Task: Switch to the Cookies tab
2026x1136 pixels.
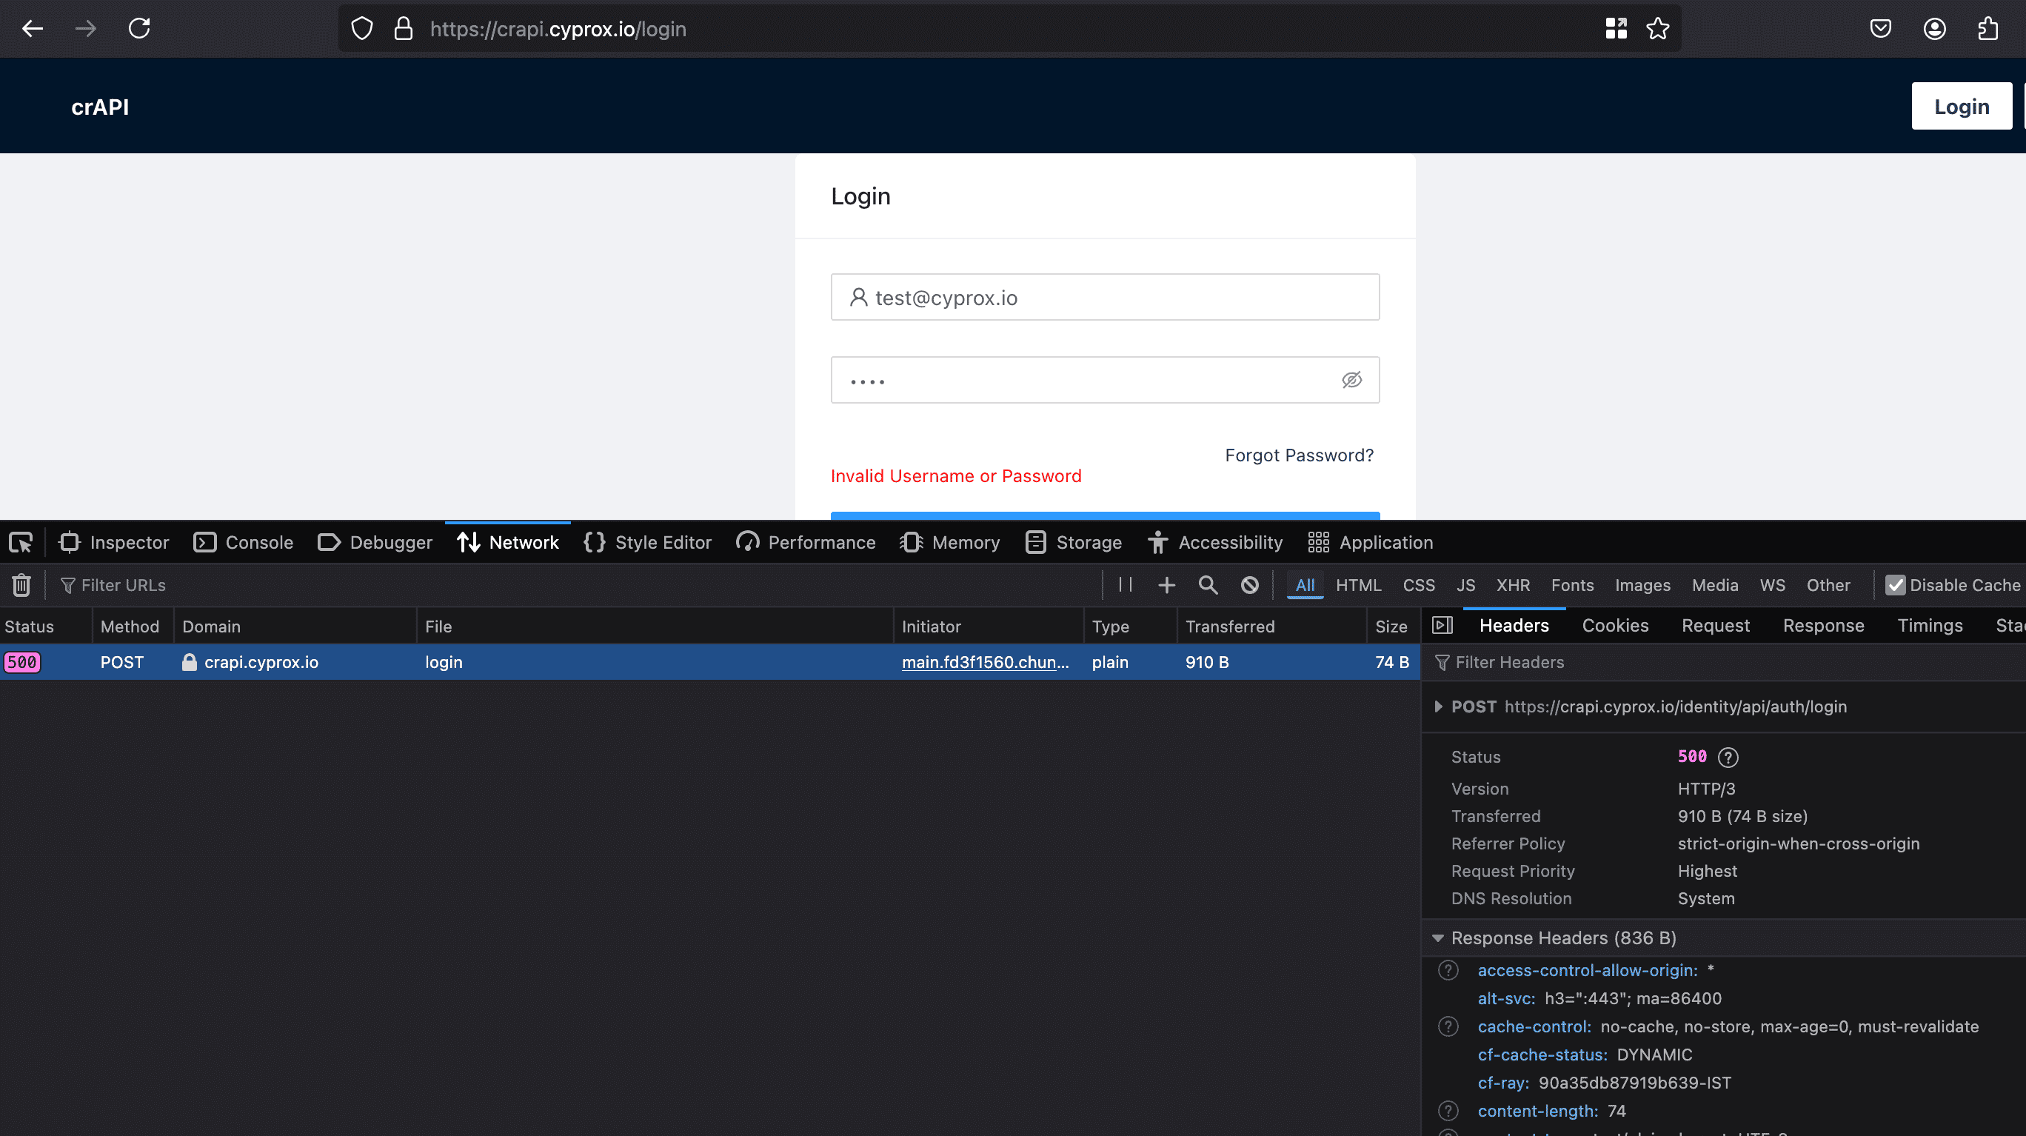Action: [x=1615, y=626]
